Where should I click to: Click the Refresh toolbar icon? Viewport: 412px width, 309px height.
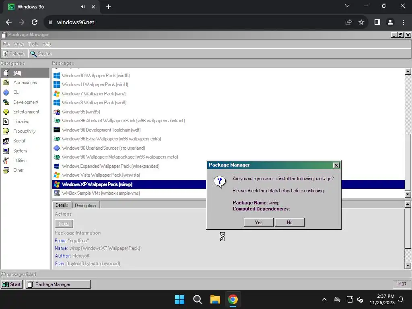(x=6, y=54)
